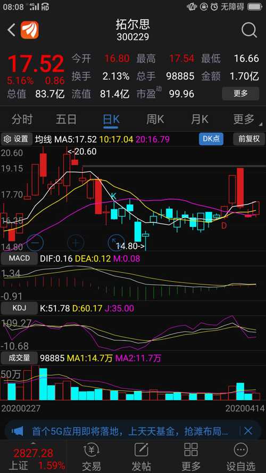The height and width of the screenshot is (473, 266).
Task: Tap MA1:14.7万 volume average
Action: point(90,358)
